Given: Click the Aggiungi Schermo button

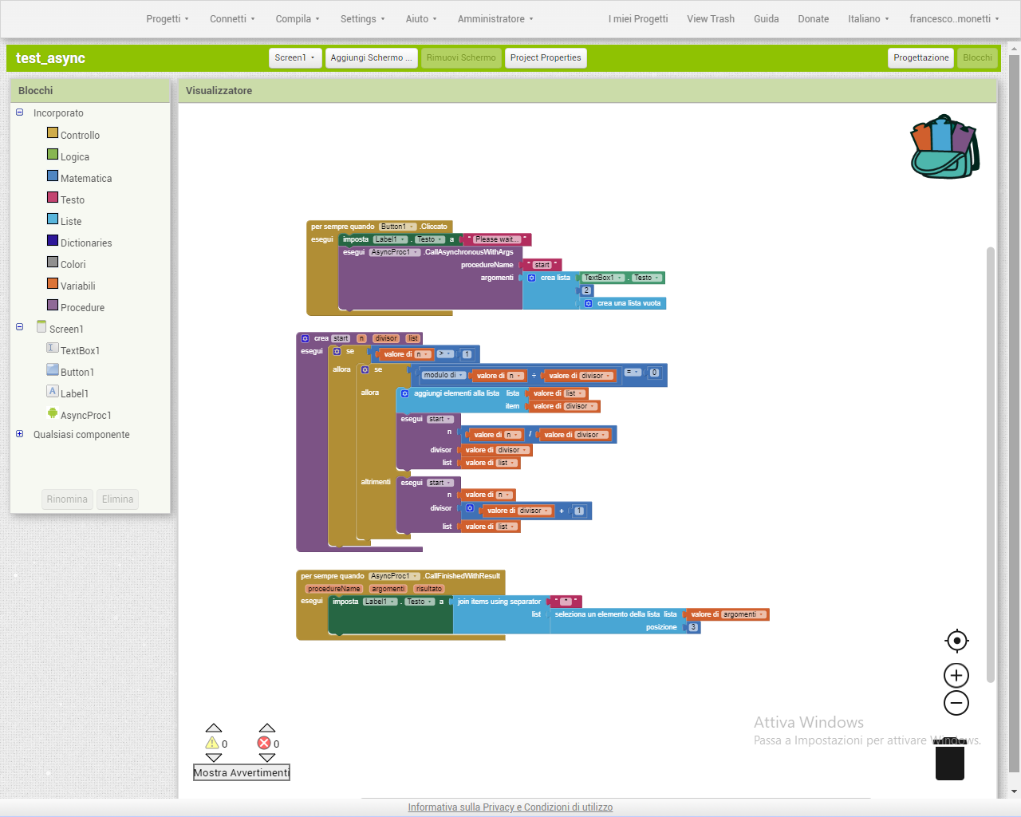Looking at the screenshot, I should (371, 57).
